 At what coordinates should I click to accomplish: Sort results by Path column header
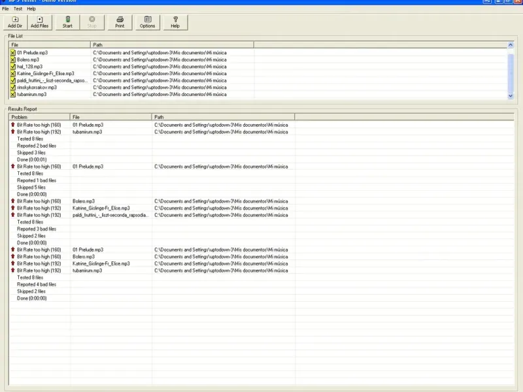pos(223,117)
